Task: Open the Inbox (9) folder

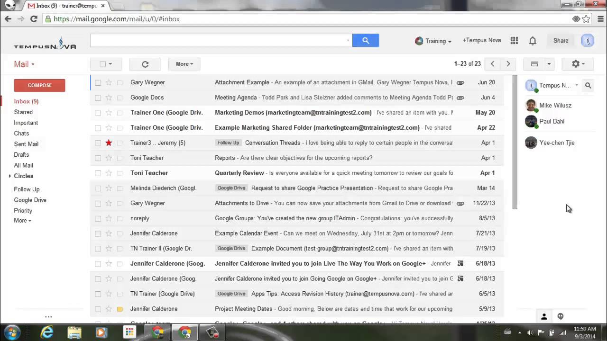Action: point(26,101)
